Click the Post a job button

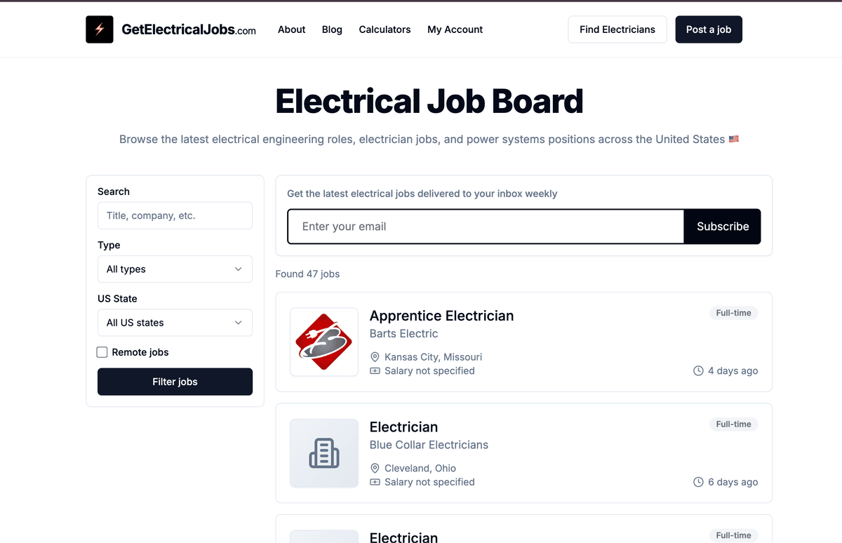(709, 29)
